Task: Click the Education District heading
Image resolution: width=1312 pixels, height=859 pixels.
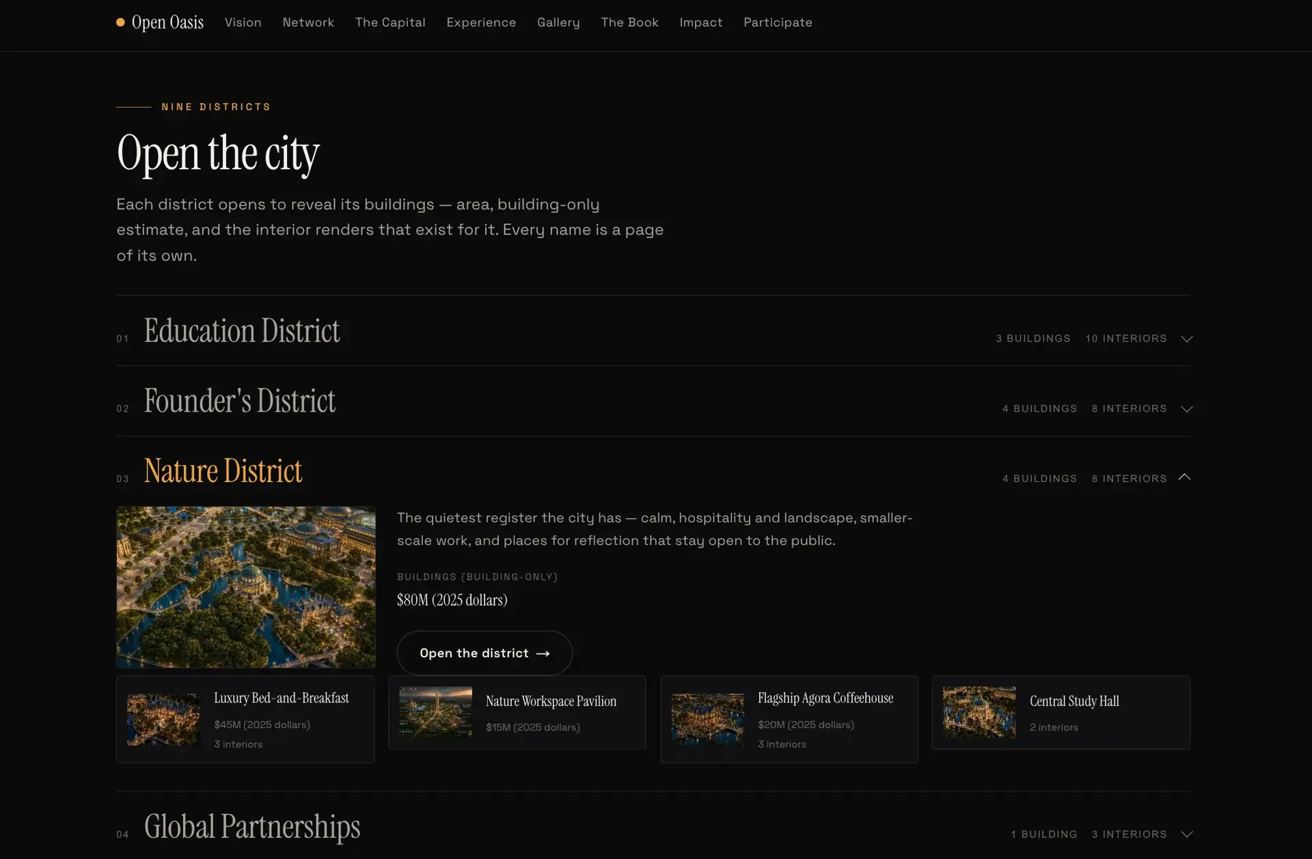Action: pos(242,330)
